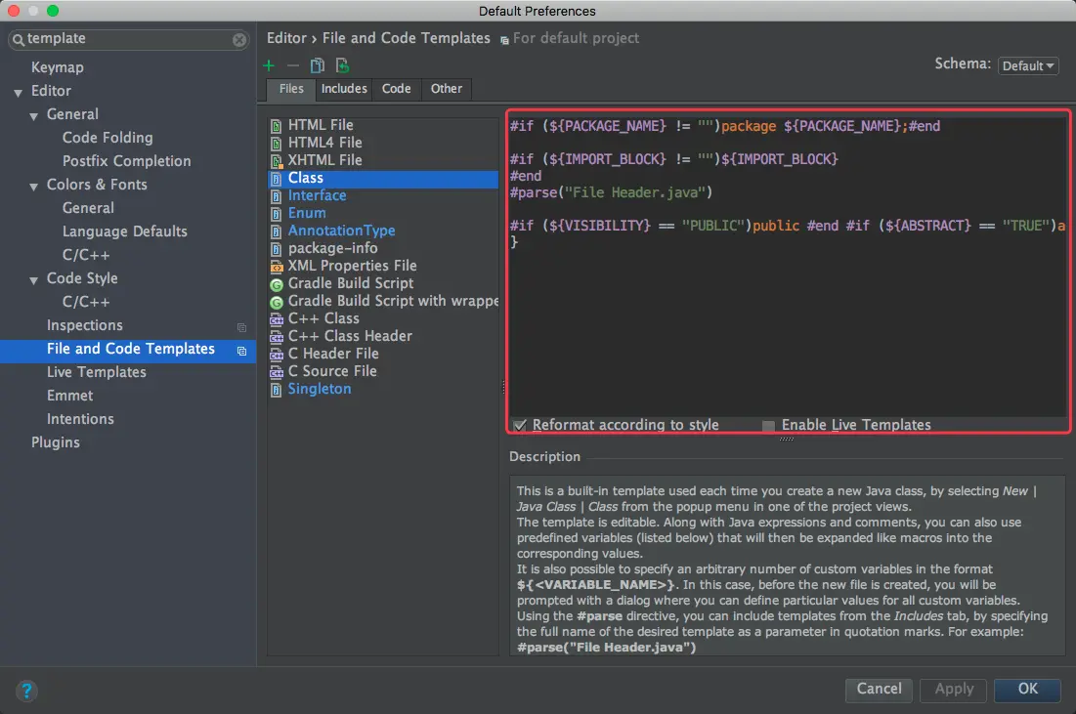Click the Inspections project-level settings icon

pos(241,327)
